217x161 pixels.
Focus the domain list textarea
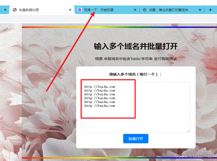click(136, 107)
